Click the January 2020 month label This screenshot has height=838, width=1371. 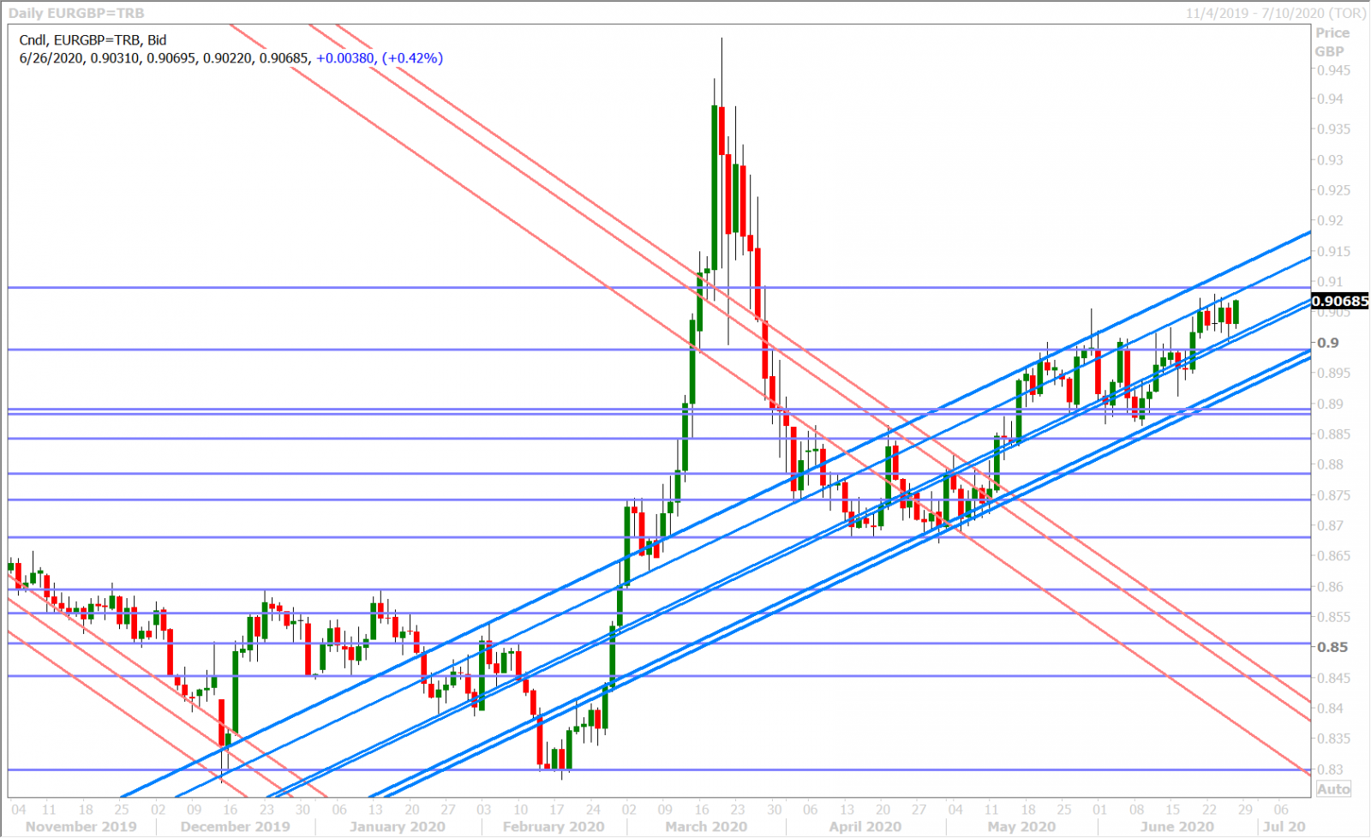click(x=398, y=827)
